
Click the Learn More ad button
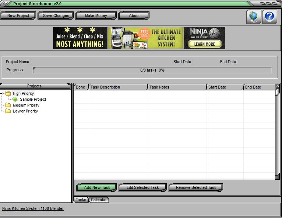tap(205, 44)
